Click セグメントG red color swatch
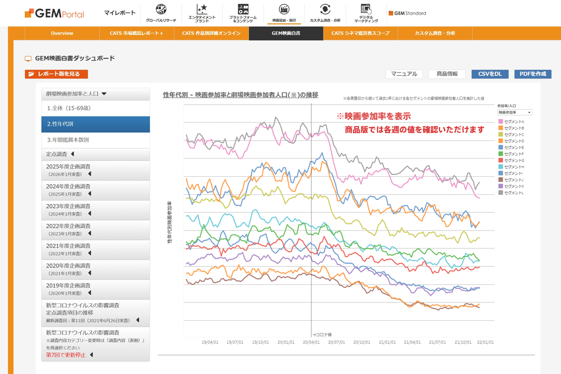Screen dimensions: 561x374 (x=500, y=160)
